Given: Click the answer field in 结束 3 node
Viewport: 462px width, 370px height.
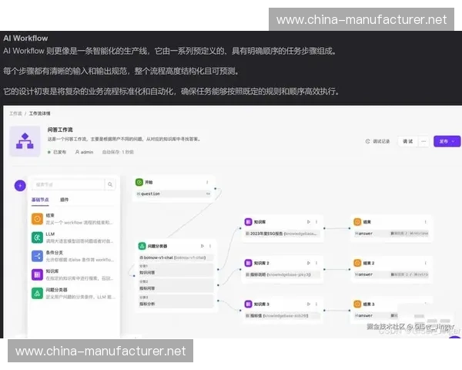Looking at the screenshot, I should [x=376, y=316].
